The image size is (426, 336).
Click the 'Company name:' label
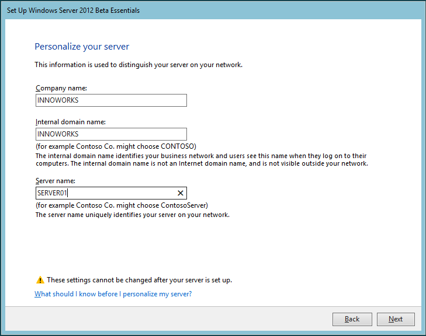[x=61, y=88]
